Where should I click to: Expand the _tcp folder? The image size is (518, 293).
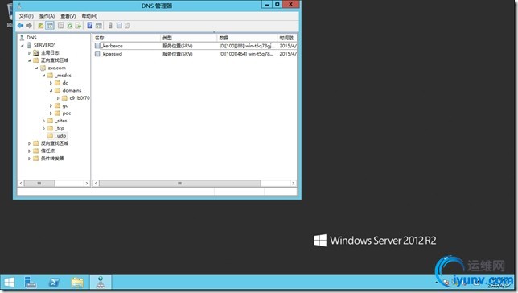(43, 128)
